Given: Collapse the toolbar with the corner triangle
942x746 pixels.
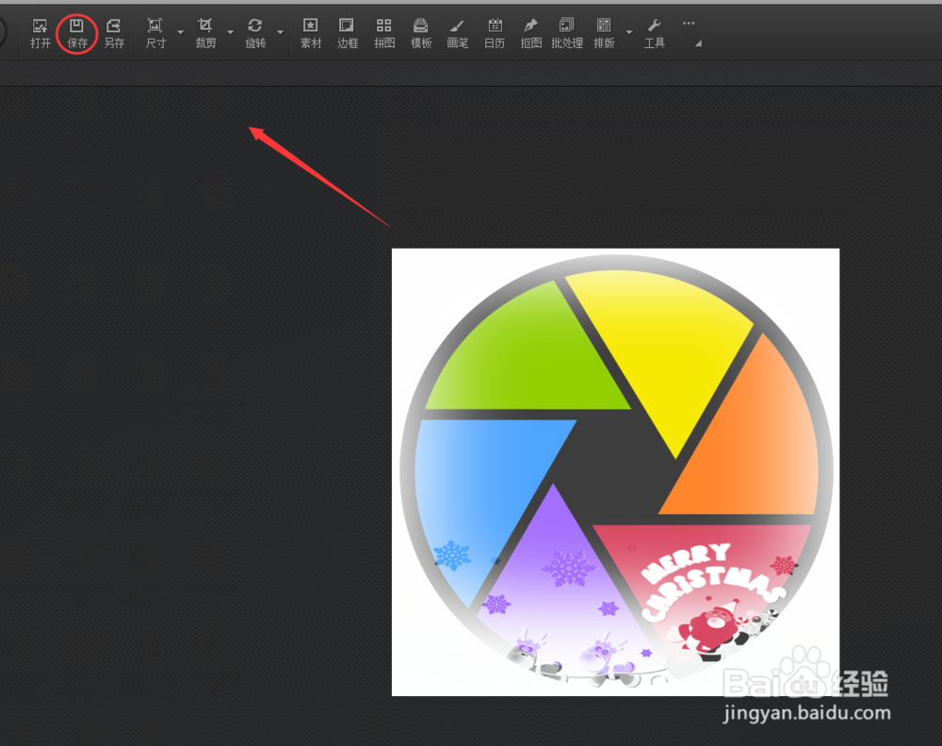Looking at the screenshot, I should (x=698, y=43).
